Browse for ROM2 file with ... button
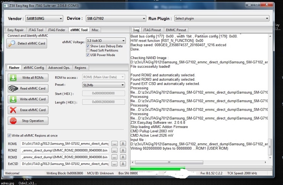The width and height of the screenshot is (283, 185). [x=114, y=150]
